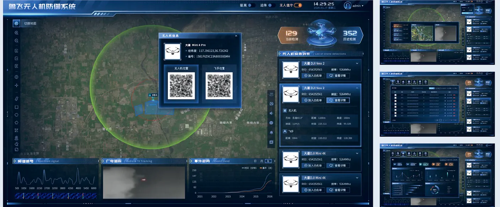Click the admin user avatar

tap(348, 5)
